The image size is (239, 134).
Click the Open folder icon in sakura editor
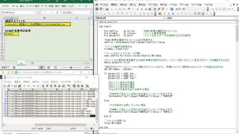[x=9, y=86]
